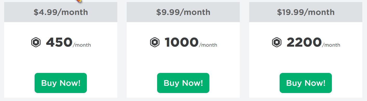Click the 2200 Robux amount
The height and width of the screenshot is (101, 367).
point(304,42)
